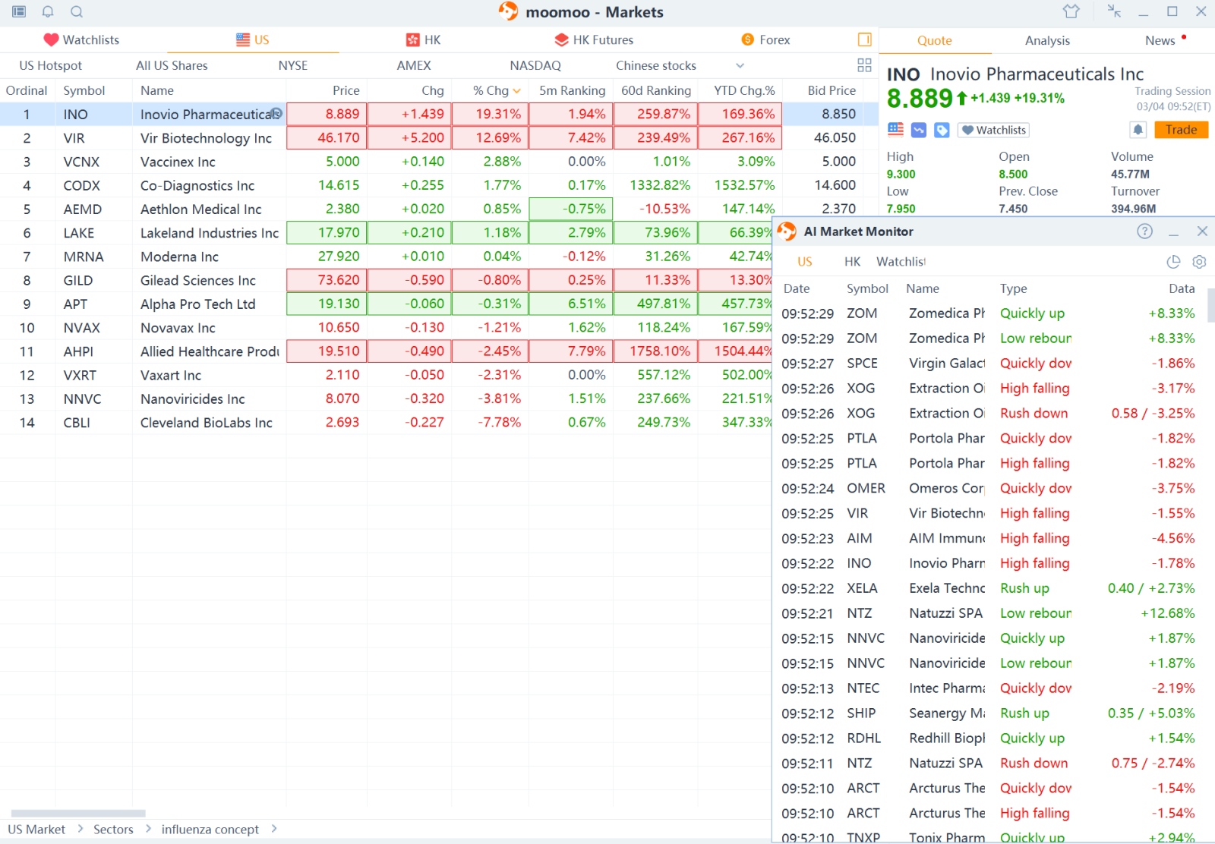The height and width of the screenshot is (844, 1215).
Task: Click XELA Exela Rush up alert
Action: [x=989, y=588]
